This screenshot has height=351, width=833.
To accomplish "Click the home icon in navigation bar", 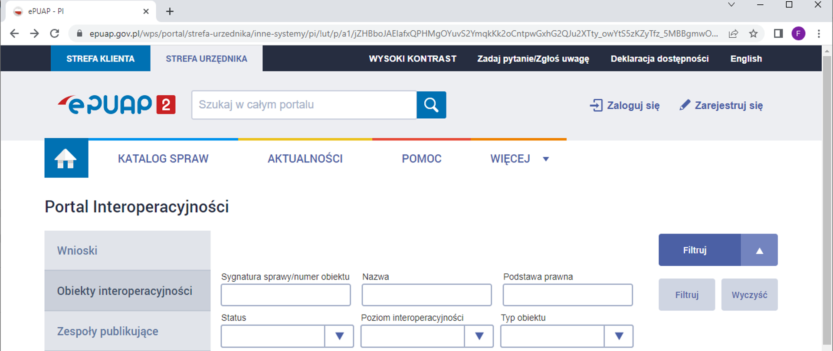I will pos(66,158).
